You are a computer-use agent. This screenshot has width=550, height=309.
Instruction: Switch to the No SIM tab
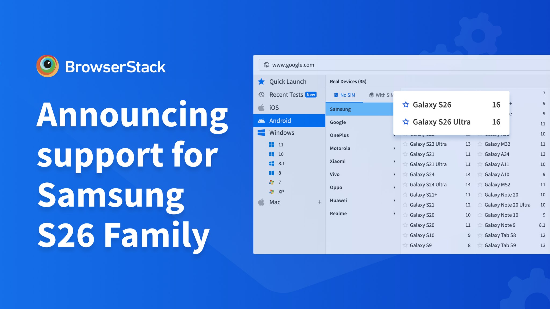(344, 95)
